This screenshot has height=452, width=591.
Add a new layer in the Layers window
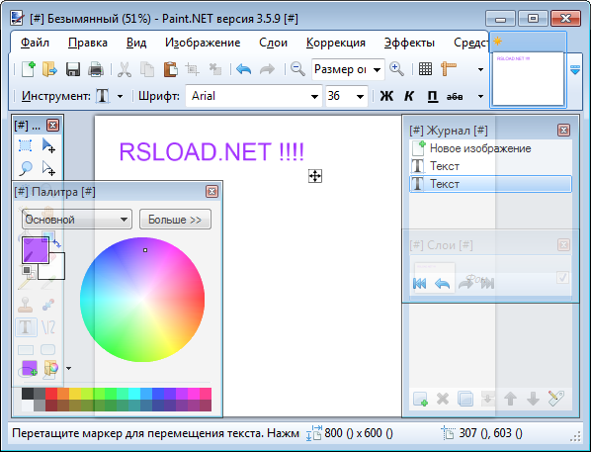tap(420, 399)
